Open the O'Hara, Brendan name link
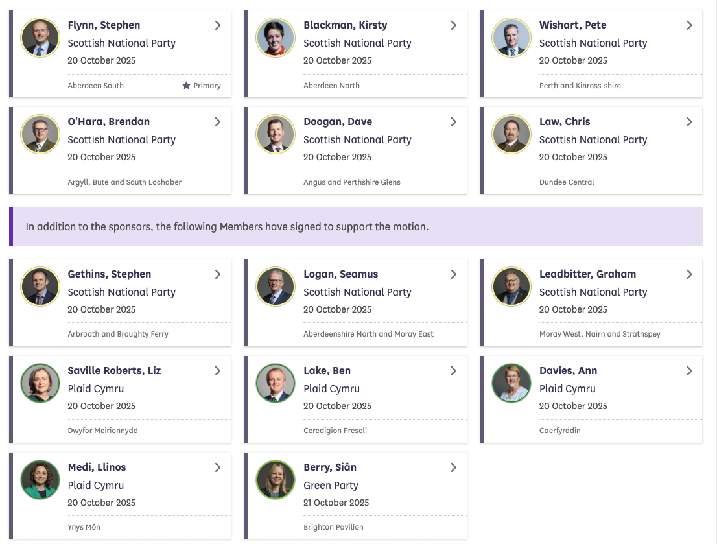717x544 pixels. pyautogui.click(x=109, y=122)
